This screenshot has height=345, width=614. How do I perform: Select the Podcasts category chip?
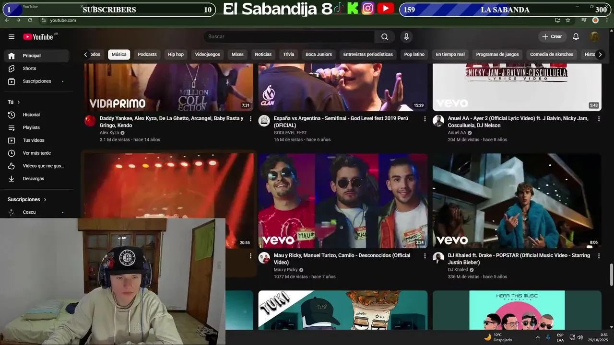tap(147, 55)
